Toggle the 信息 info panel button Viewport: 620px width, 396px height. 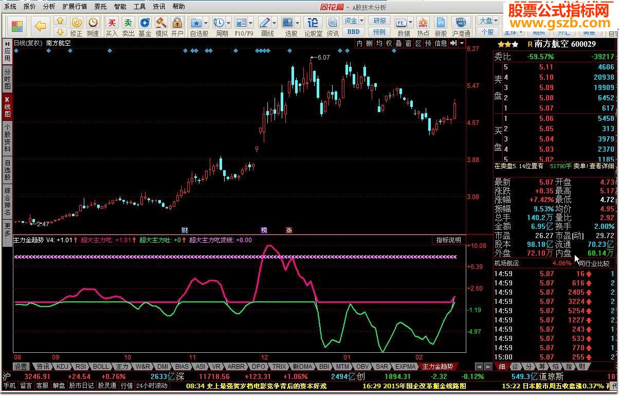[x=441, y=43]
